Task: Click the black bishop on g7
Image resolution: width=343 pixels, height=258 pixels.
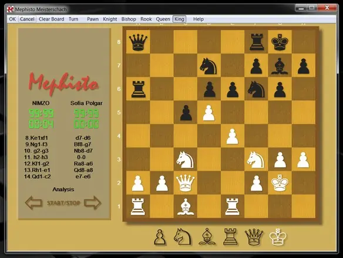Action: 280,66
